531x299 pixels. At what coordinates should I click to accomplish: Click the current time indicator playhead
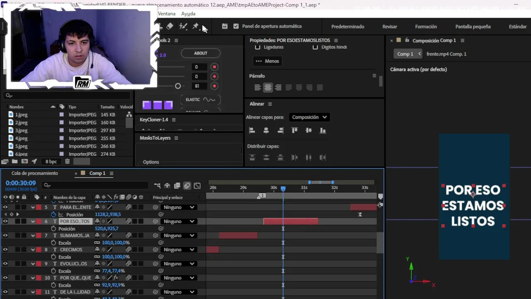(x=283, y=189)
